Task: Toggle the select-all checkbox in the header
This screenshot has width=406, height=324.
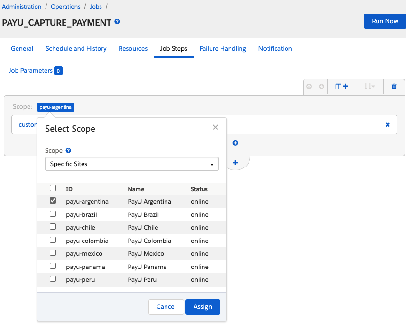Action: point(53,188)
